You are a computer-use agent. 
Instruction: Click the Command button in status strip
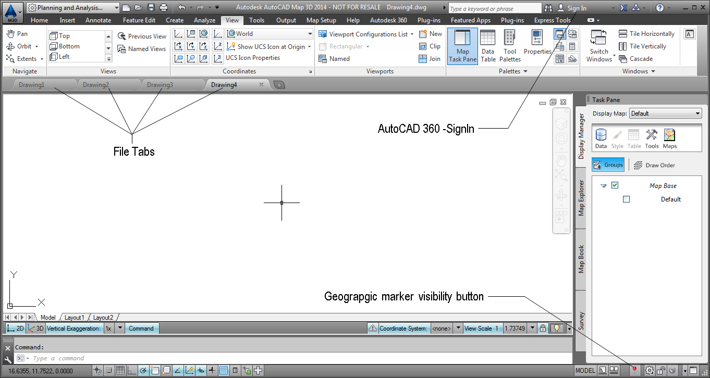coord(141,329)
